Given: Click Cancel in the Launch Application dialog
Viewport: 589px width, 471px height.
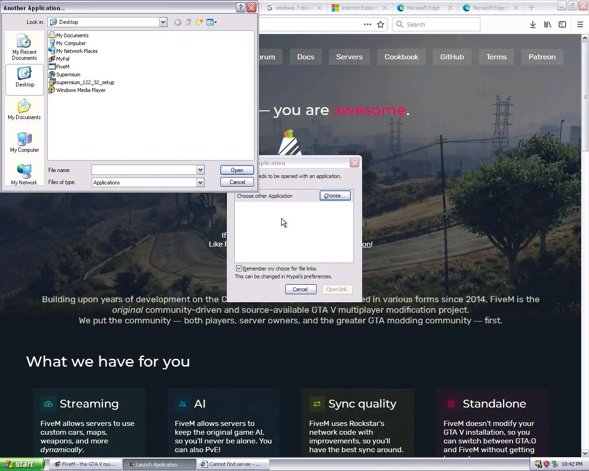Looking at the screenshot, I should [300, 289].
